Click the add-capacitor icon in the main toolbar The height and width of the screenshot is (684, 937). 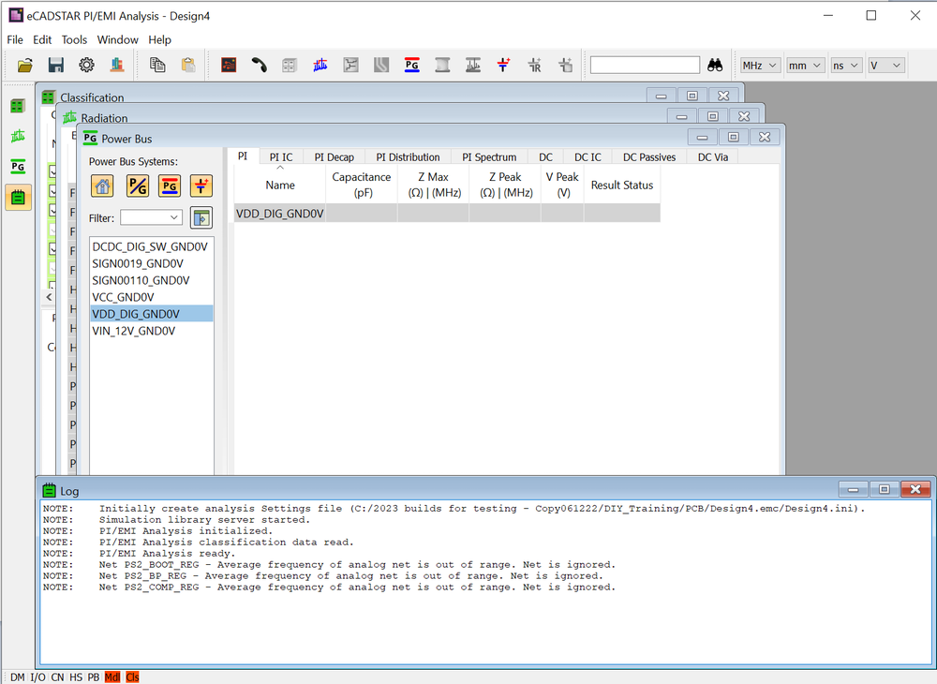[504, 65]
